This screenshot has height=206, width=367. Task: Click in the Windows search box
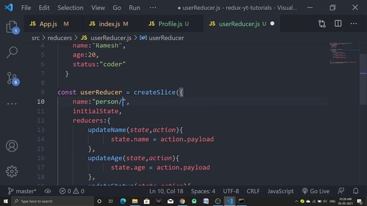[x=53, y=201]
